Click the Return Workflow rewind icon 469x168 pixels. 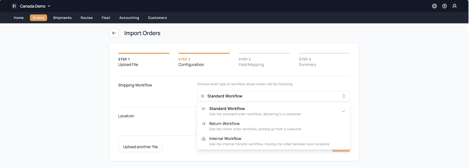point(204,124)
